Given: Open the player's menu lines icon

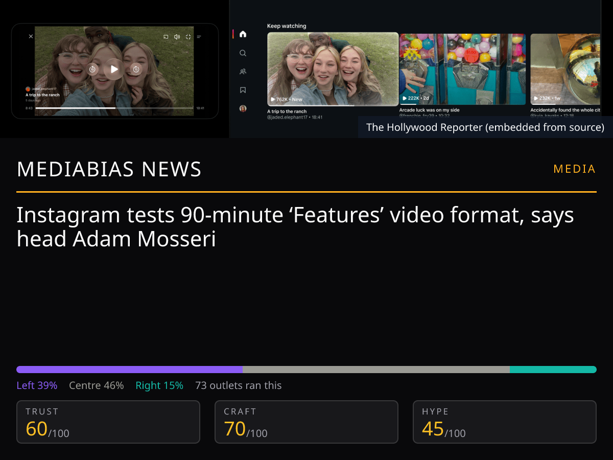Looking at the screenshot, I should 199,37.
